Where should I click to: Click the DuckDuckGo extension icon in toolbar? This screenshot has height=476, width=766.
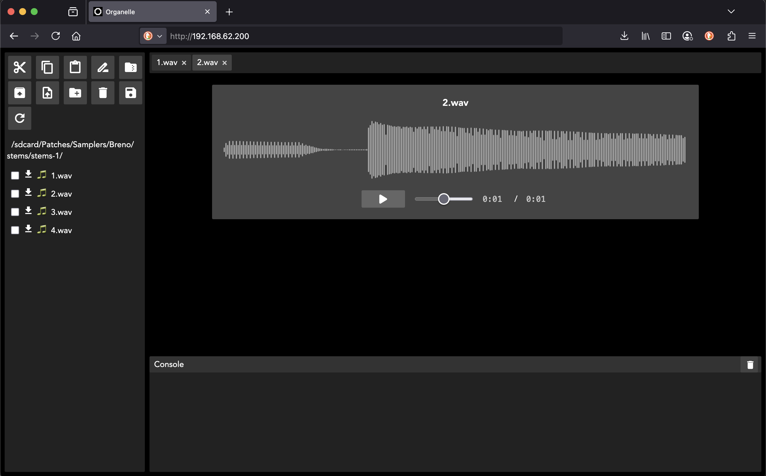click(x=709, y=36)
